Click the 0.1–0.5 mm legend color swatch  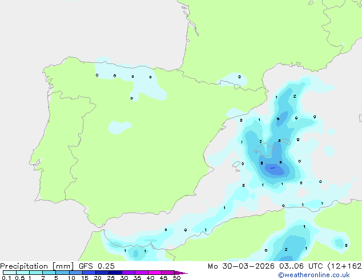[10, 273]
